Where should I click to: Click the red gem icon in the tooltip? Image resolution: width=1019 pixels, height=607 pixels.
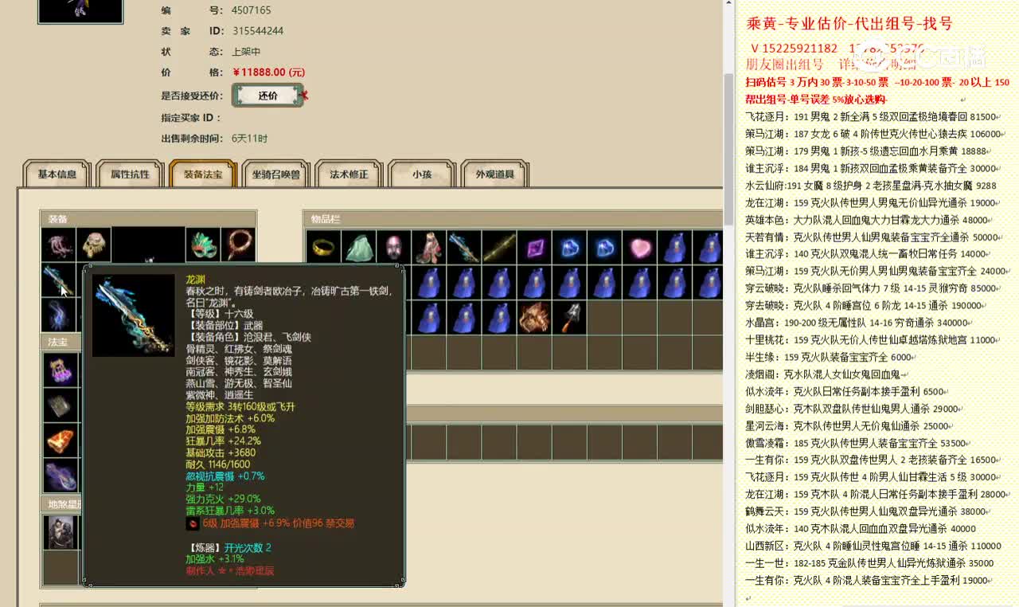click(x=192, y=523)
